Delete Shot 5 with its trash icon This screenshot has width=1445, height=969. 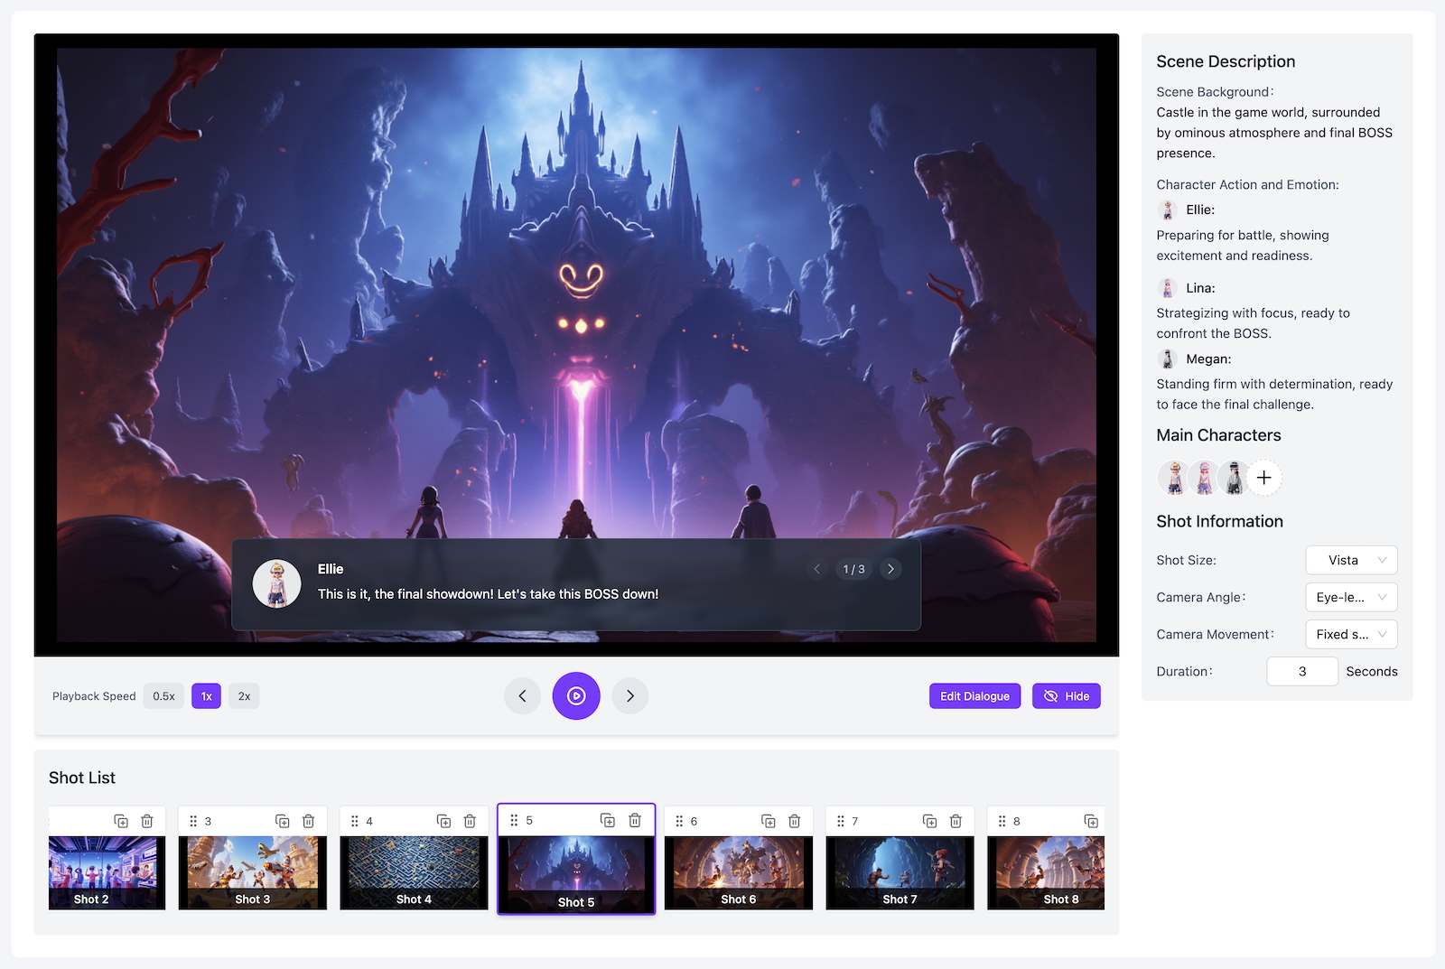(635, 820)
